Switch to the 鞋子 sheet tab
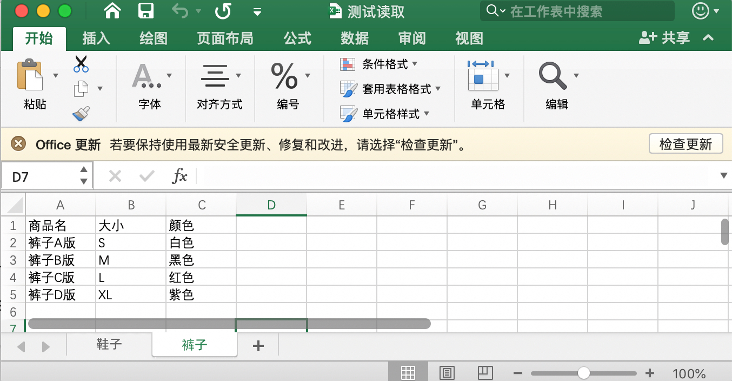Screen dimensions: 732x381 click(109, 345)
